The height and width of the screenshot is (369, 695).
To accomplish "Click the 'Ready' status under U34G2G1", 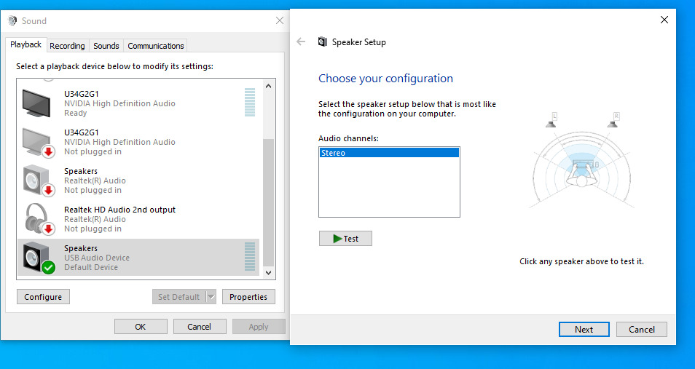I will 75,113.
